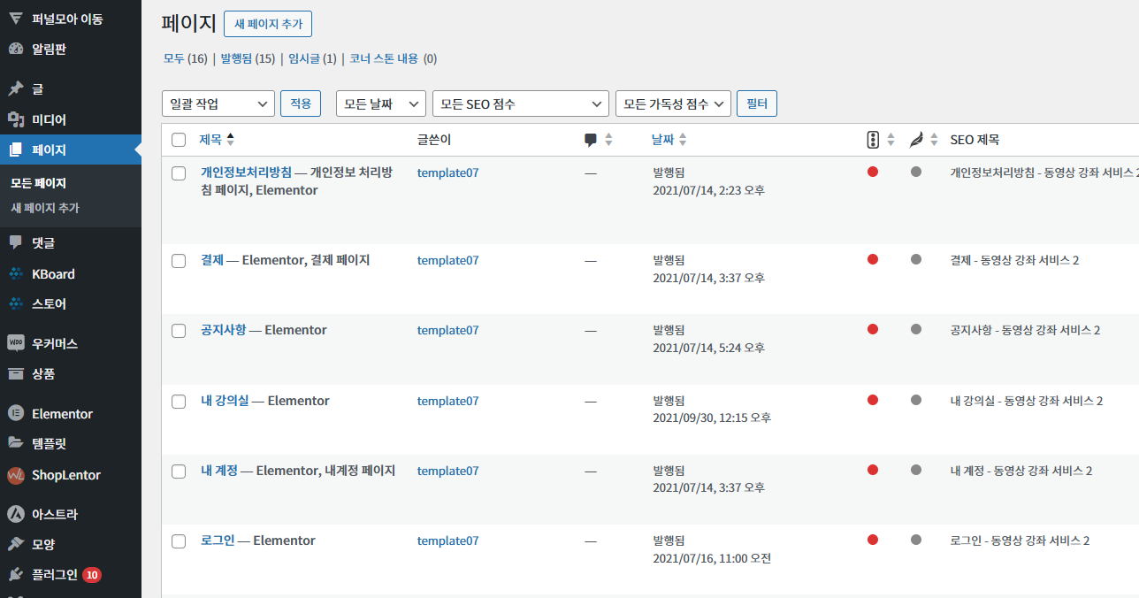
Task: Click the 미디어 media icon in sidebar
Action: (15, 119)
